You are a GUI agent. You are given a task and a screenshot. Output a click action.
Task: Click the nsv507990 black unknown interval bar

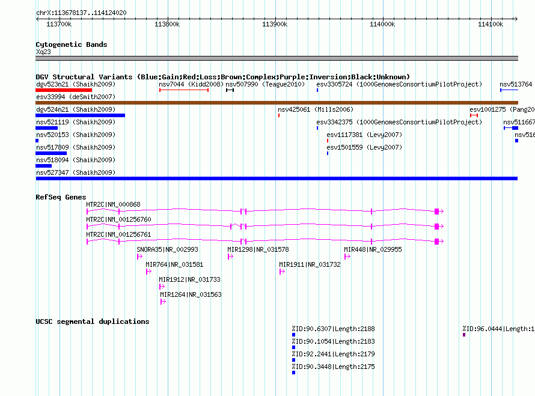tap(230, 90)
